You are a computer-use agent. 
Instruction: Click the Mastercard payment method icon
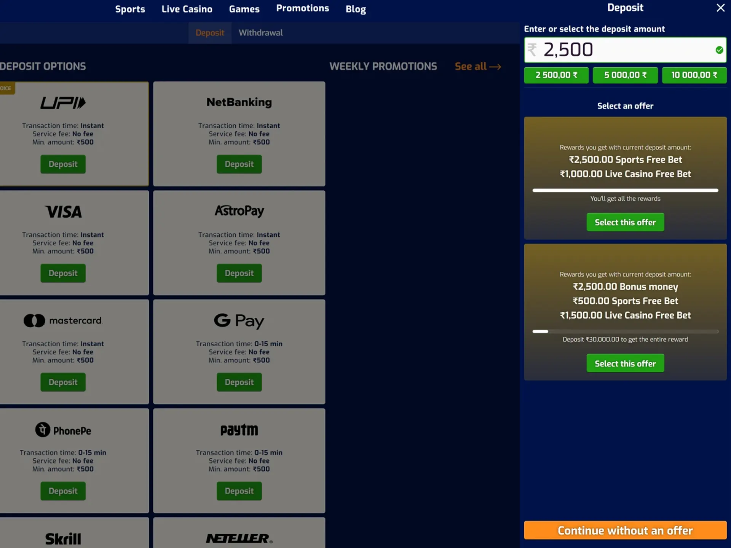click(x=63, y=321)
